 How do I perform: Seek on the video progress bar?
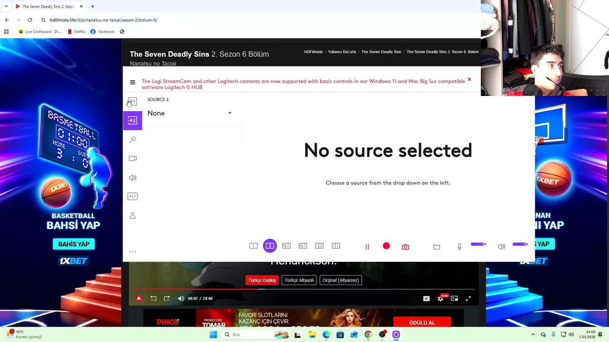(304, 289)
